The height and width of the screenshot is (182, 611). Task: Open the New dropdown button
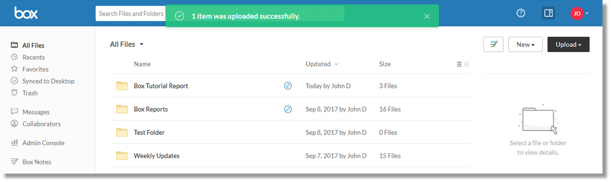[525, 44]
